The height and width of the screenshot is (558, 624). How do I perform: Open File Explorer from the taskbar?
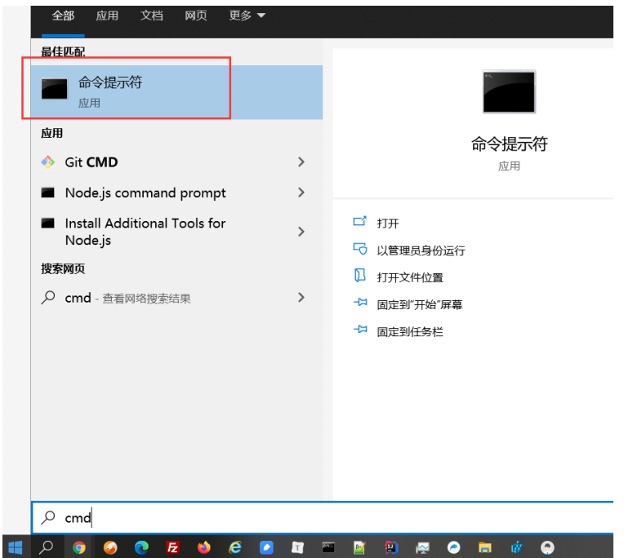(484, 547)
